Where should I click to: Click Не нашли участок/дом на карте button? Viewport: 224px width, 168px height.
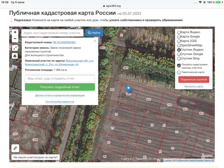pyautogui.click(x=36, y=157)
